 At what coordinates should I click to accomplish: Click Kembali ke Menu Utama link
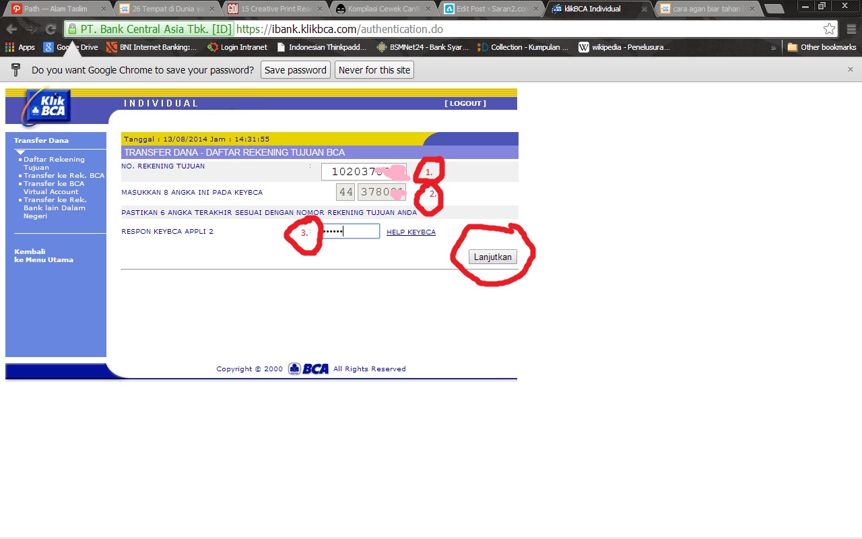(x=44, y=255)
